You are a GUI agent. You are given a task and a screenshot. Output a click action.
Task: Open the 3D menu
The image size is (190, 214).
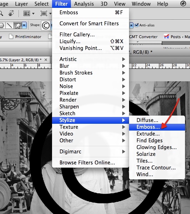104,4
